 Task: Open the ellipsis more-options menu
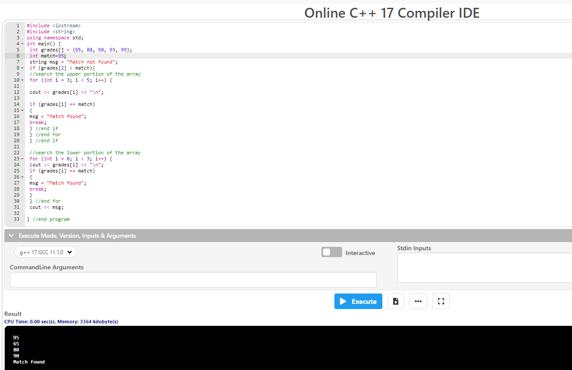(418, 301)
